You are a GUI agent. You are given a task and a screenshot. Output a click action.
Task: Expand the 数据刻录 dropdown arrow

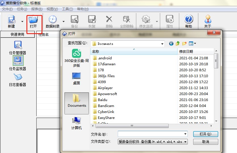tap(64, 22)
